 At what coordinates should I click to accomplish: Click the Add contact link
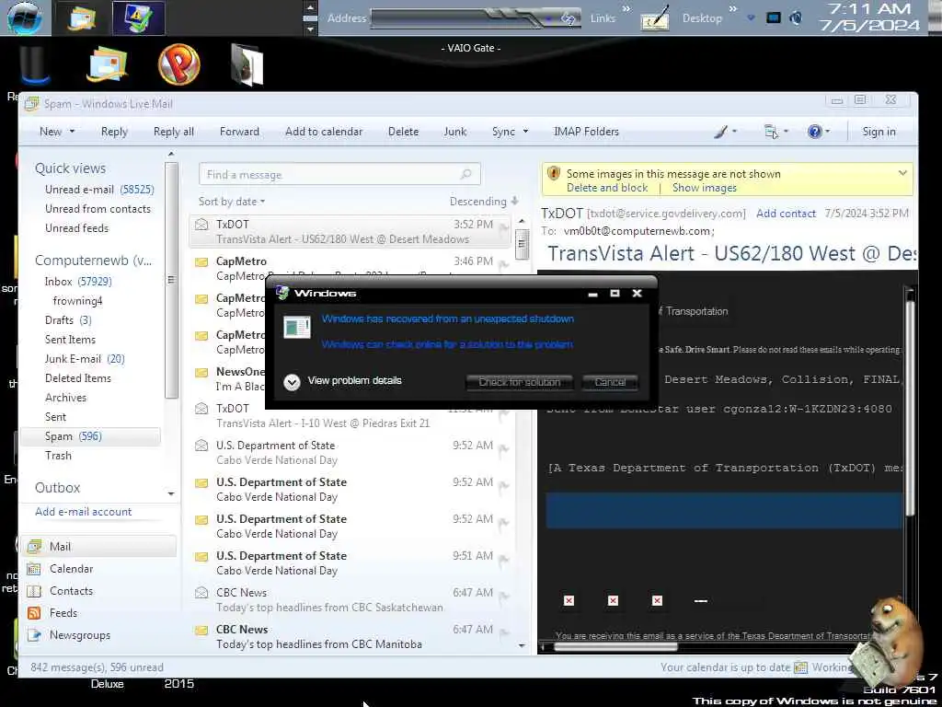[786, 214]
